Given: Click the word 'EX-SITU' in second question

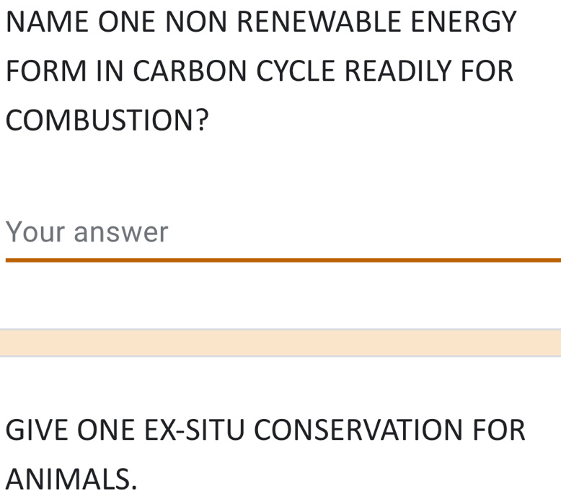Looking at the screenshot, I should click(x=192, y=430).
